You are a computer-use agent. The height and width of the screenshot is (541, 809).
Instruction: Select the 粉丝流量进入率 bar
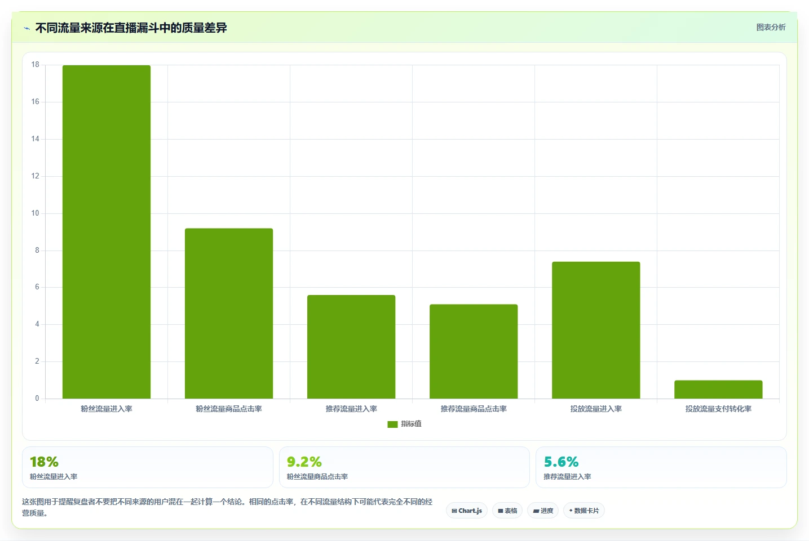tap(107, 232)
